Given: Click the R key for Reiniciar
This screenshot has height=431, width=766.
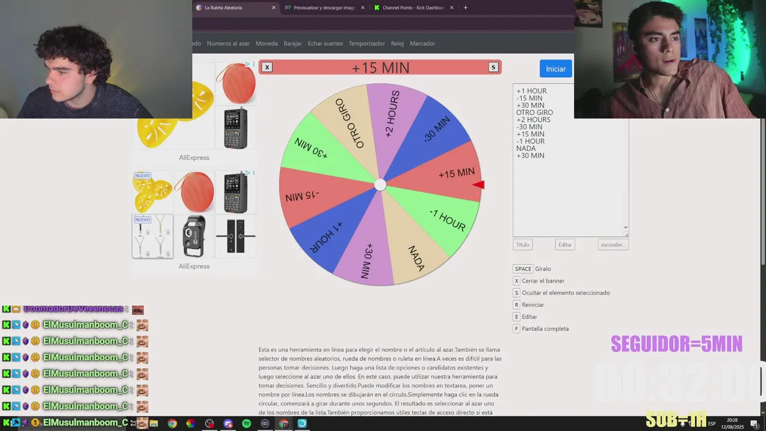Looking at the screenshot, I should 516,305.
